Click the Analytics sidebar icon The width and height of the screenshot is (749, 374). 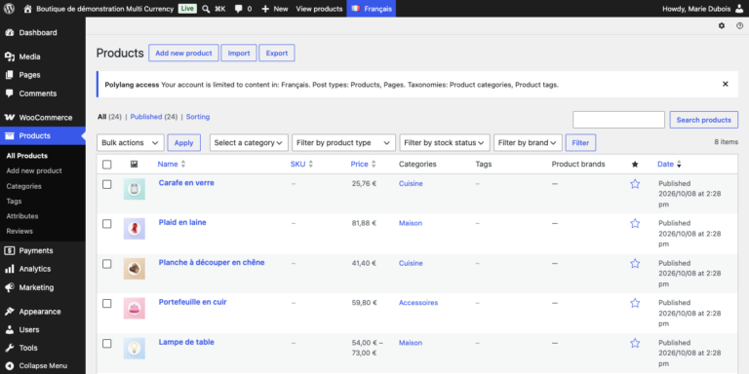pos(9,269)
